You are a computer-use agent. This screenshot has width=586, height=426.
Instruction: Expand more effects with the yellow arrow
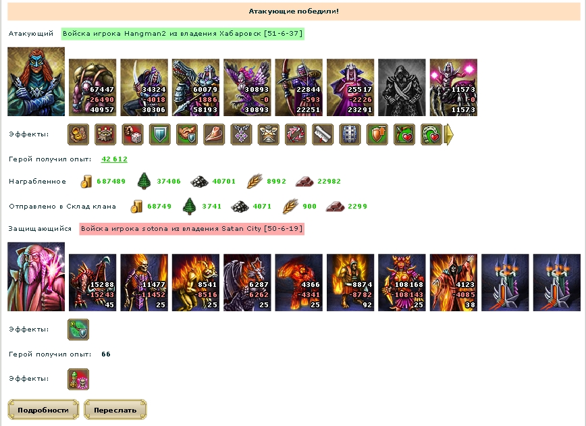coord(449,134)
